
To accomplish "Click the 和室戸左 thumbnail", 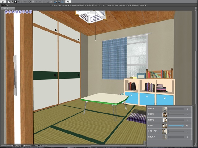I will 165,120.
